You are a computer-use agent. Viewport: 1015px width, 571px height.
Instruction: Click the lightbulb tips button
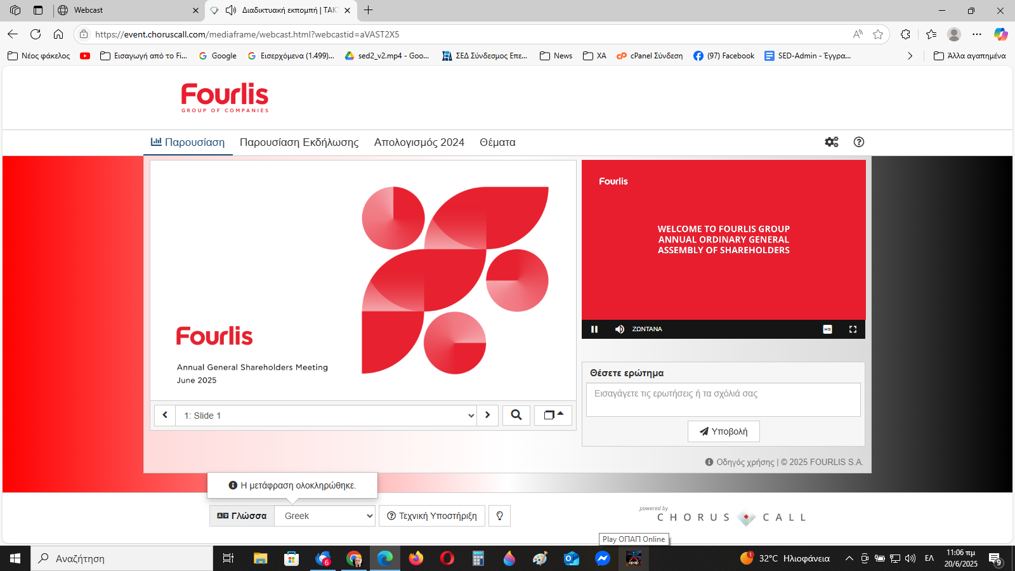pos(500,516)
